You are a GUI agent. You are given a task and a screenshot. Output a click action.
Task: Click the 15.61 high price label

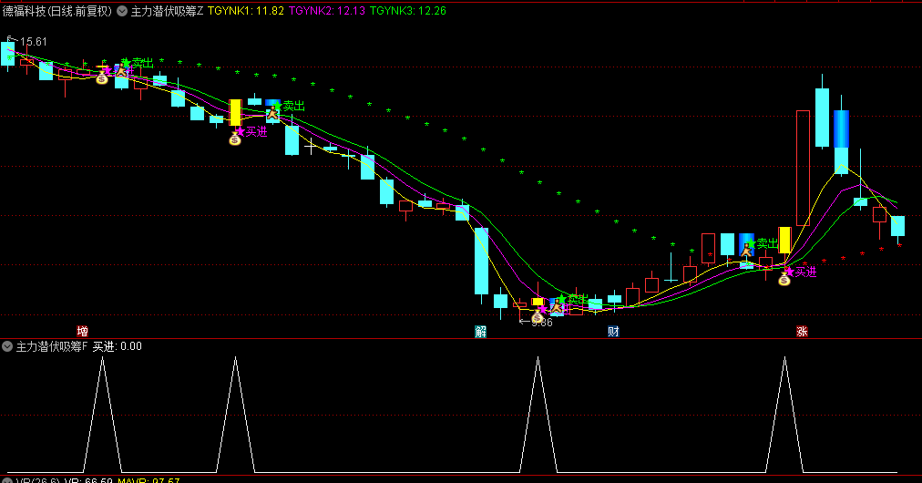[34, 42]
